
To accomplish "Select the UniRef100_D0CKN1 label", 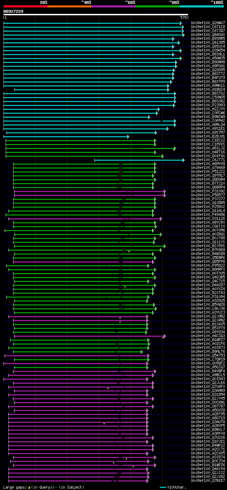I will coord(208,402).
